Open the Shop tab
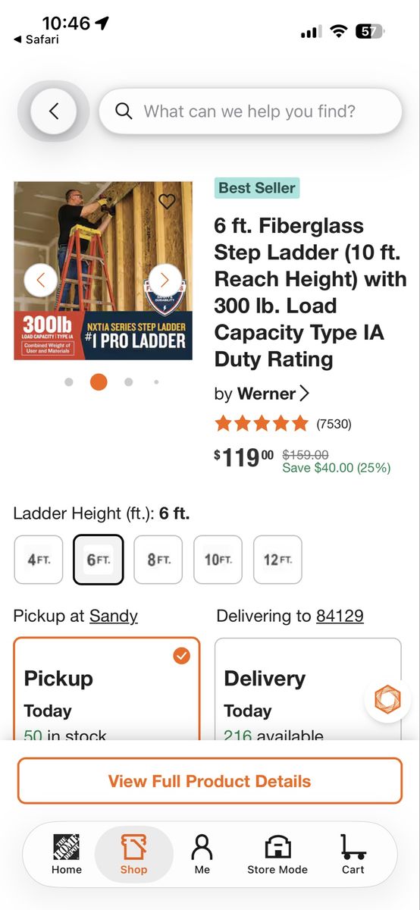The width and height of the screenshot is (420, 910). coord(133,854)
